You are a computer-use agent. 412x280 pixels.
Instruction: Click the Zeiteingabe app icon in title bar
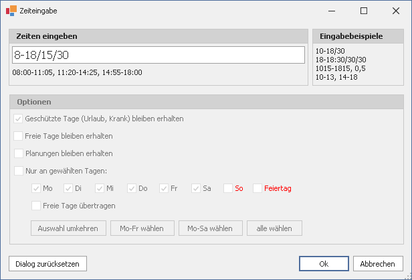coord(11,11)
